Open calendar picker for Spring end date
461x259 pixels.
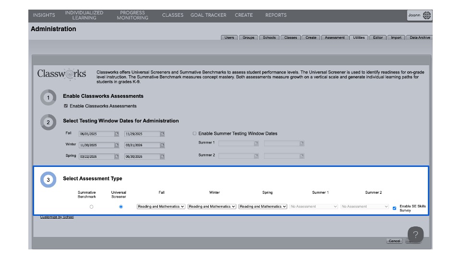coord(162,156)
